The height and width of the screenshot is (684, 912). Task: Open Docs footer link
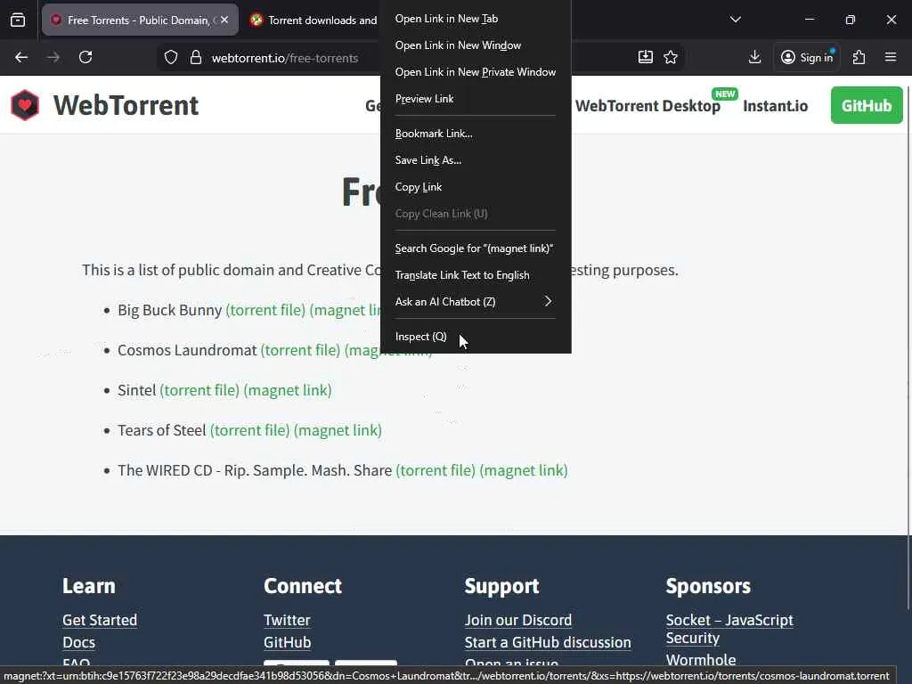click(x=78, y=643)
